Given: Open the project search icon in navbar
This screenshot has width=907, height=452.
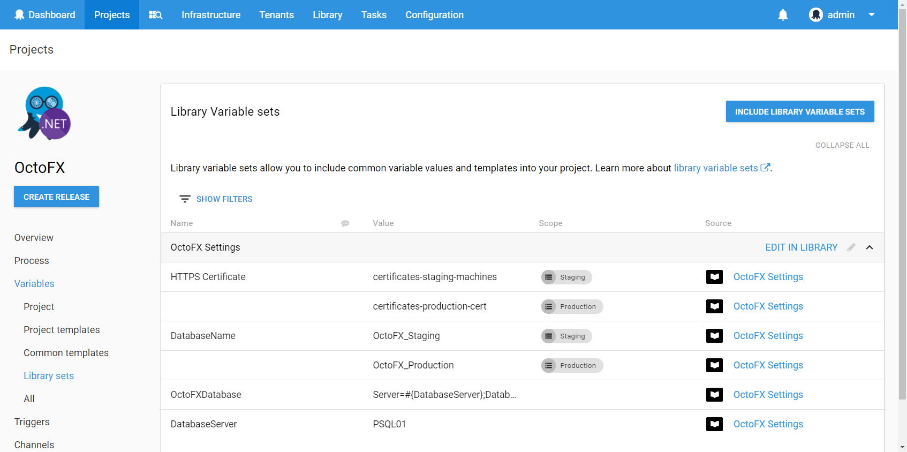Looking at the screenshot, I should pyautogui.click(x=155, y=15).
